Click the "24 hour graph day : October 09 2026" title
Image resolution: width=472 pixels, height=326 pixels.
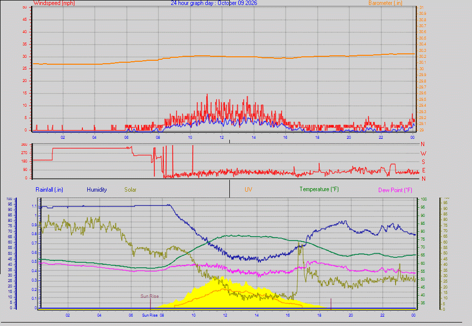[x=214, y=3]
